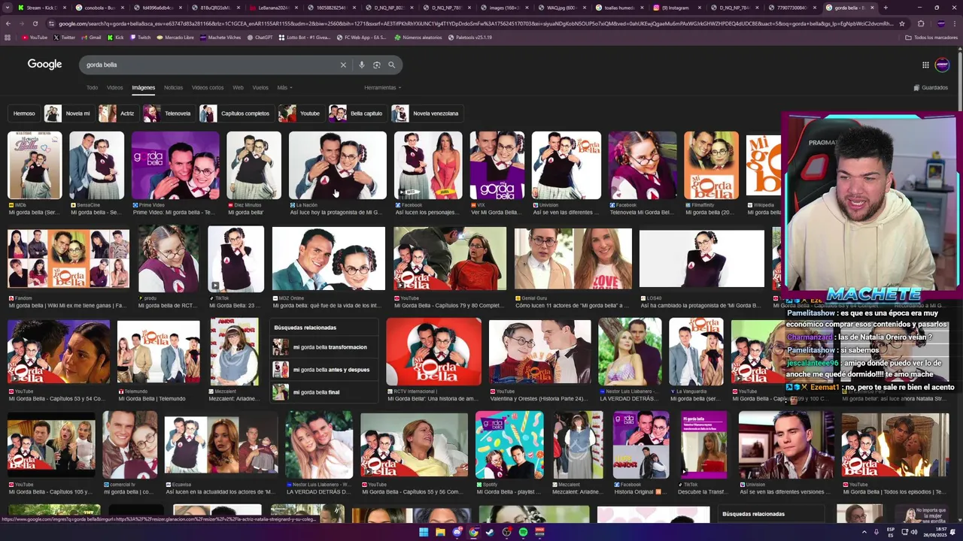Viewport: 963px width, 541px height.
Task: Open the Google account avatar
Action: [942, 65]
